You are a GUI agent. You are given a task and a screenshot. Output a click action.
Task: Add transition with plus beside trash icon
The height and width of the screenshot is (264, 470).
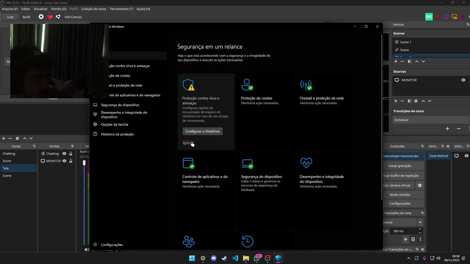pyautogui.click(x=406, y=239)
